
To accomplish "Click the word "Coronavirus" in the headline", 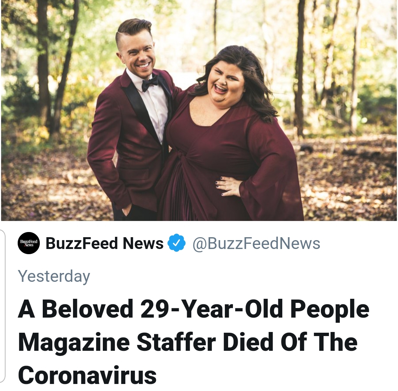I will pyautogui.click(x=87, y=375).
